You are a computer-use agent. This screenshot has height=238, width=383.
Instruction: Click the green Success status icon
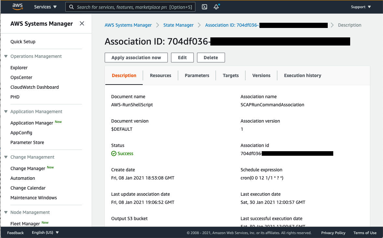coord(113,153)
